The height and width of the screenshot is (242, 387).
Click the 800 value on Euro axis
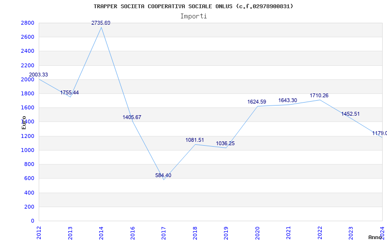click(29, 164)
